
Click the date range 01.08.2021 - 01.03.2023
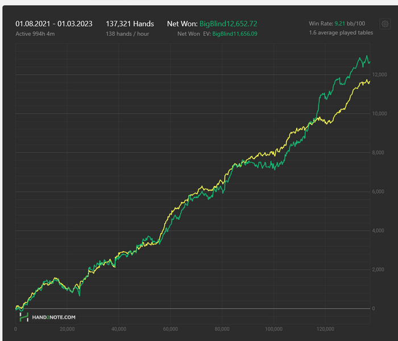(54, 24)
